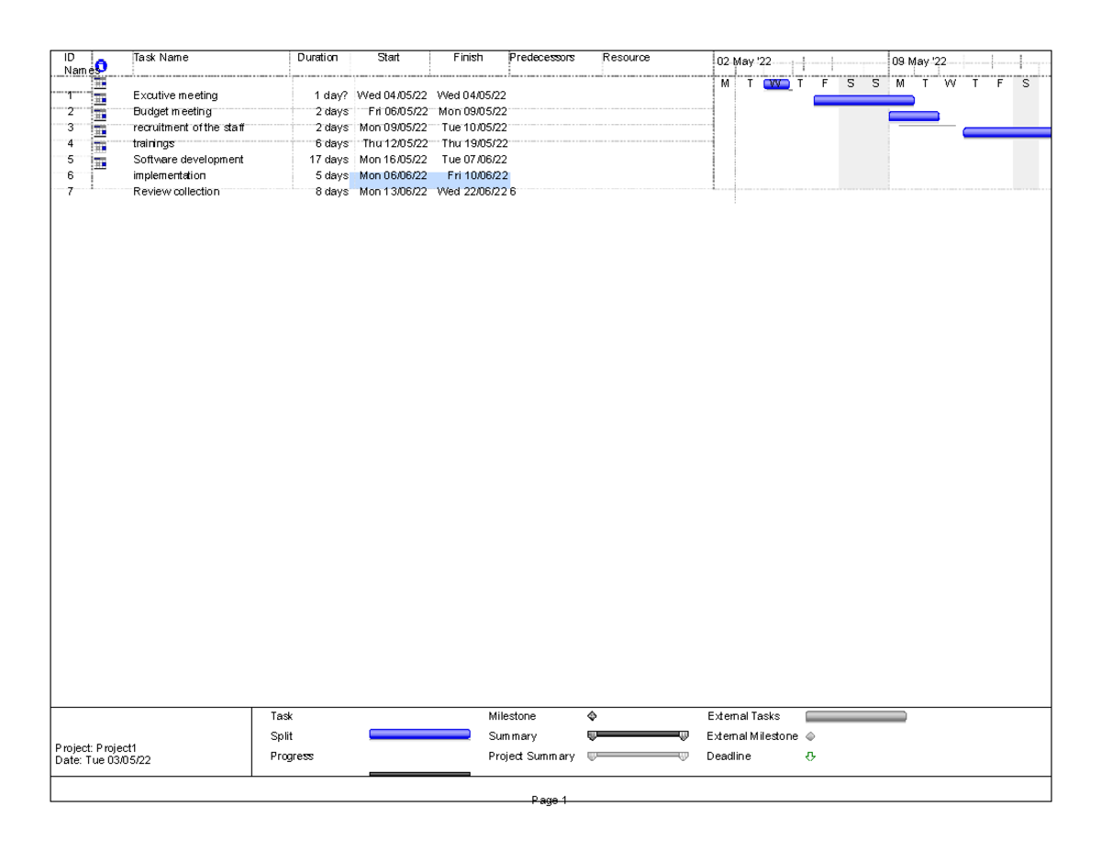Select the 17 days duration cell
Screen dimensions: 1101x851
(328, 160)
